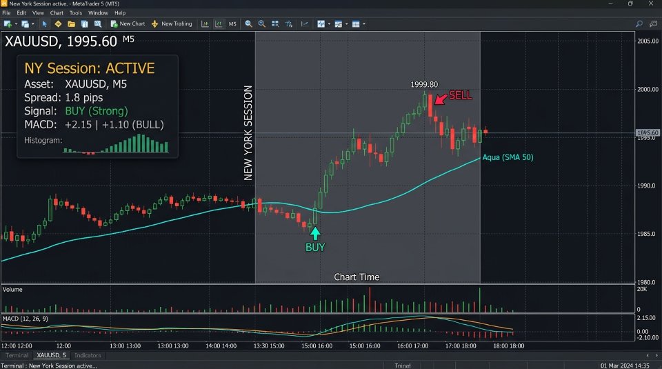Click the status bar New York Session message
662x369 pixels.
point(49,366)
